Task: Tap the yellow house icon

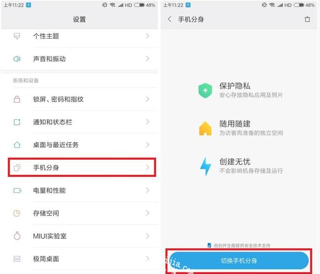Action: point(205,128)
